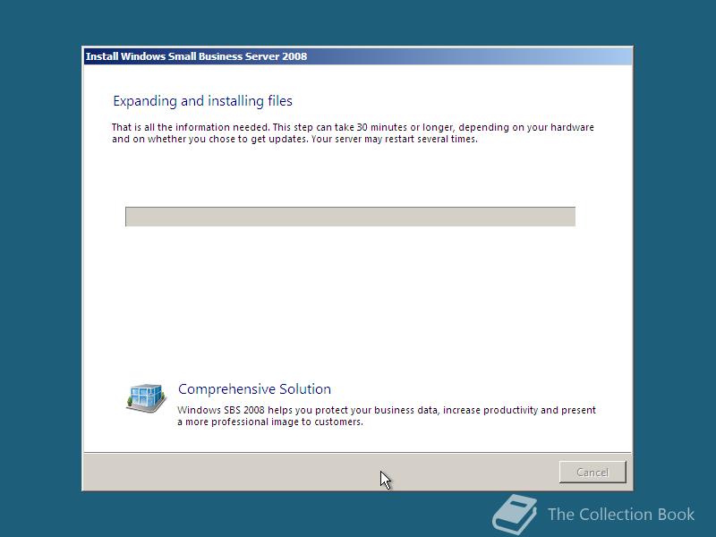Click the blue office building icon
The height and width of the screenshot is (537, 716).
(146, 397)
